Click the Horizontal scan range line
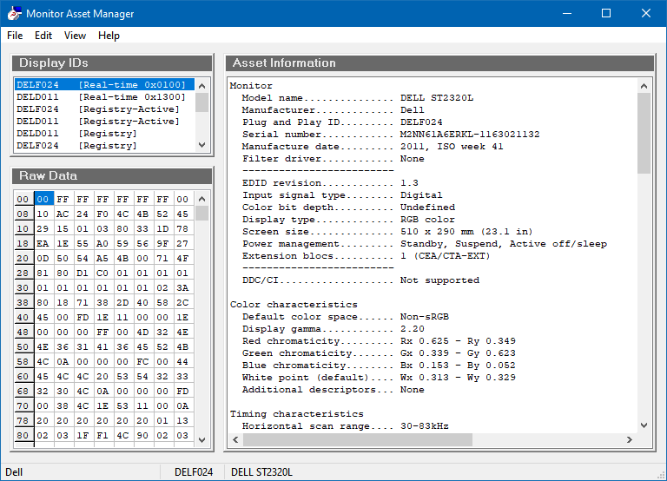 coord(346,426)
